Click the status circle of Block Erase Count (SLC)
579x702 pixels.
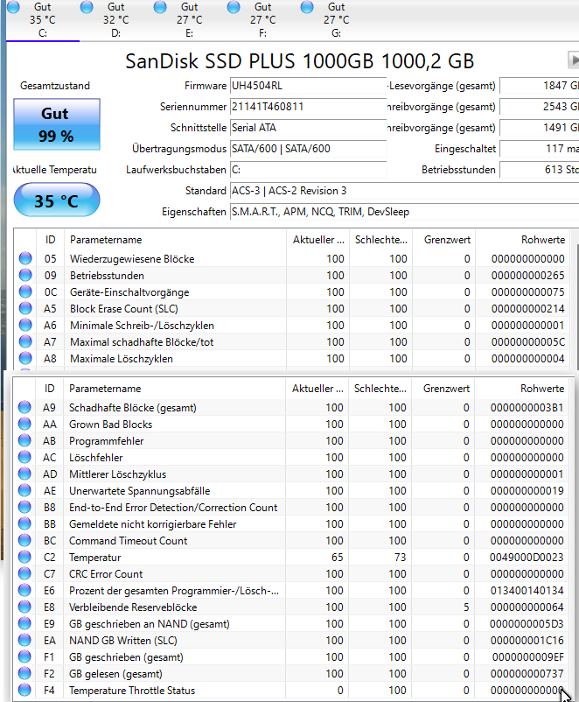pyautogui.click(x=25, y=308)
